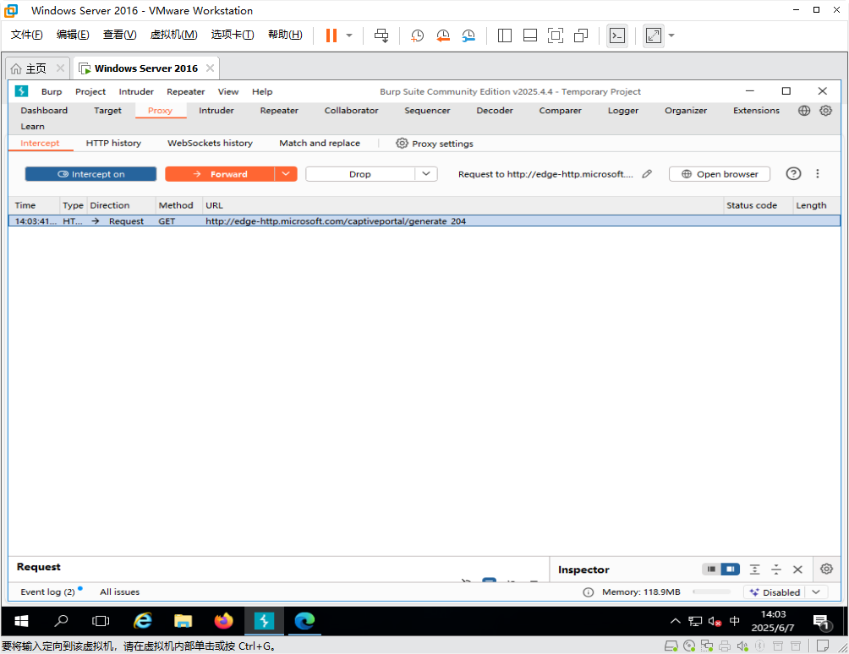Image resolution: width=849 pixels, height=654 pixels.
Task: Switch Inspector to right-side layout toggle
Action: coord(731,569)
